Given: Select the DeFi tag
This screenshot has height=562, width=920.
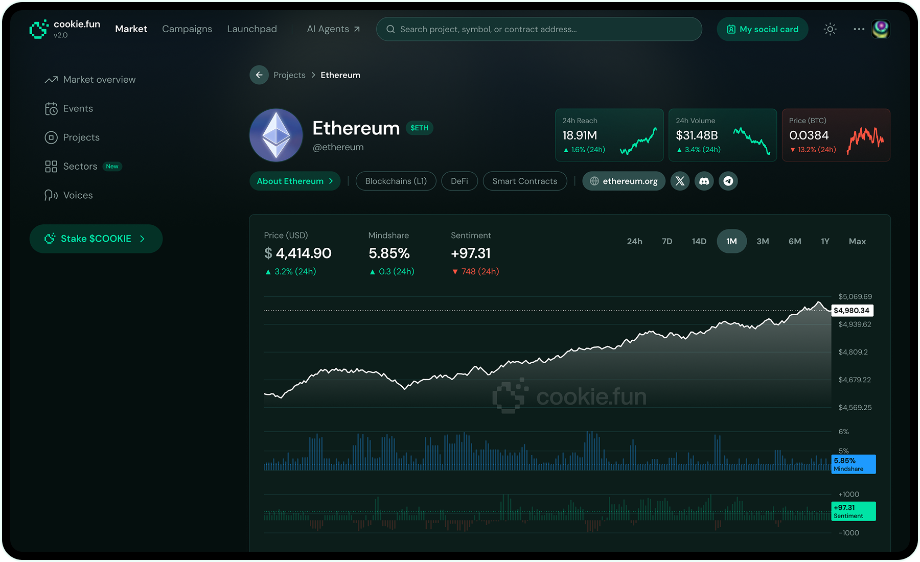Looking at the screenshot, I should [459, 181].
